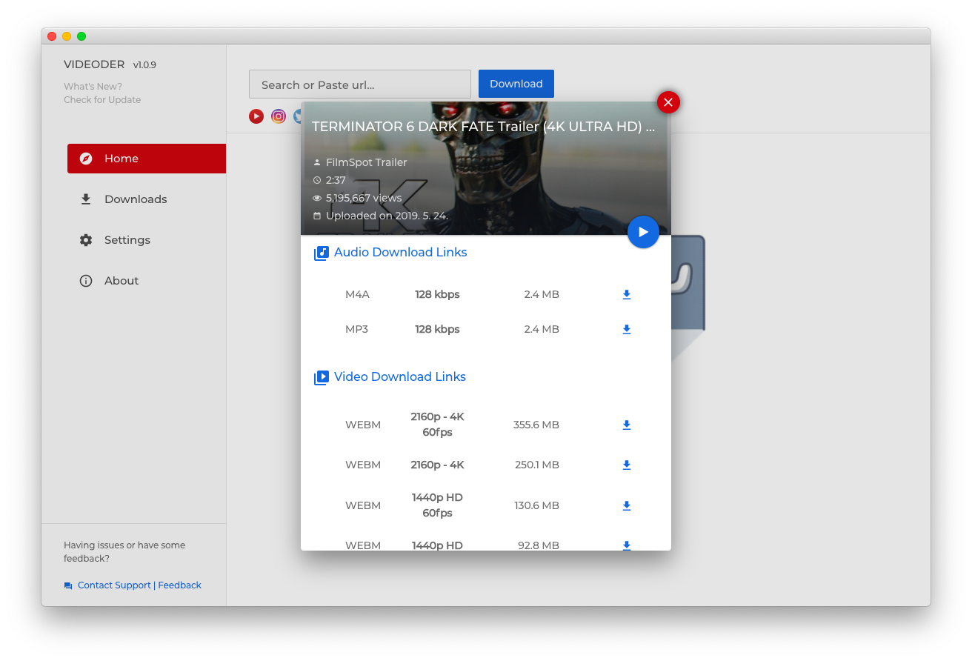972x661 pixels.
Task: Open the Instagram site icon
Action: (x=279, y=116)
